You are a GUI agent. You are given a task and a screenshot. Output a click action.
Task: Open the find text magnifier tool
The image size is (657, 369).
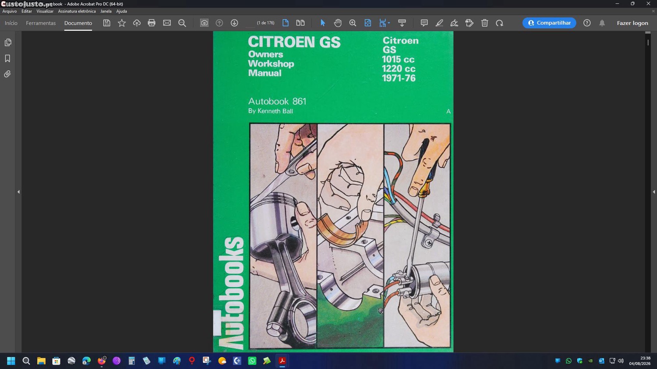click(x=182, y=23)
